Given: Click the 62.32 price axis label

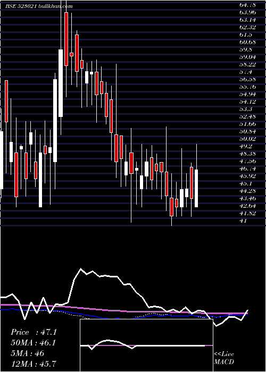Looking at the screenshot, I should [247, 27].
